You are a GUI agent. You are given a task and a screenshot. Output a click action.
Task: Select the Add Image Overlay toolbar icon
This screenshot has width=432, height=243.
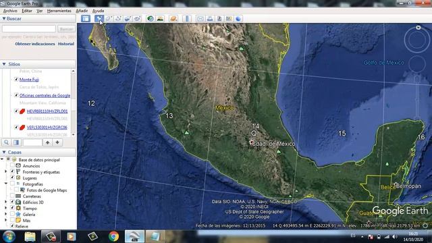(128, 18)
